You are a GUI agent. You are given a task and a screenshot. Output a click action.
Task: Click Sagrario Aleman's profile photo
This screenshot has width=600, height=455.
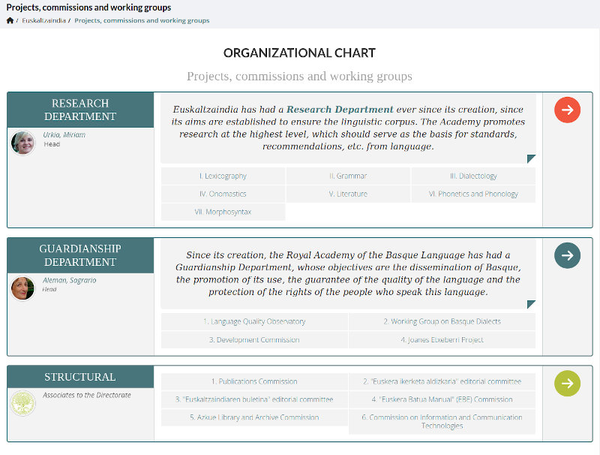23,288
